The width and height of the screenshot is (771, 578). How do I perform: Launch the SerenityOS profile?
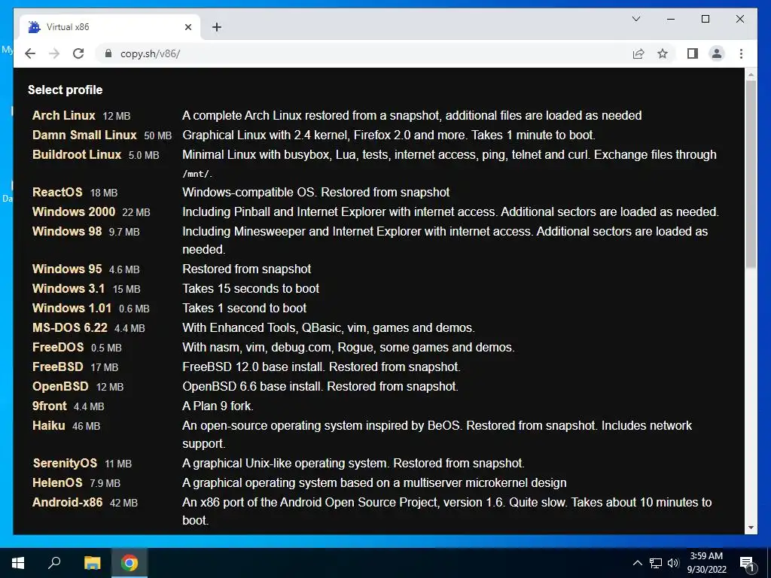point(65,464)
